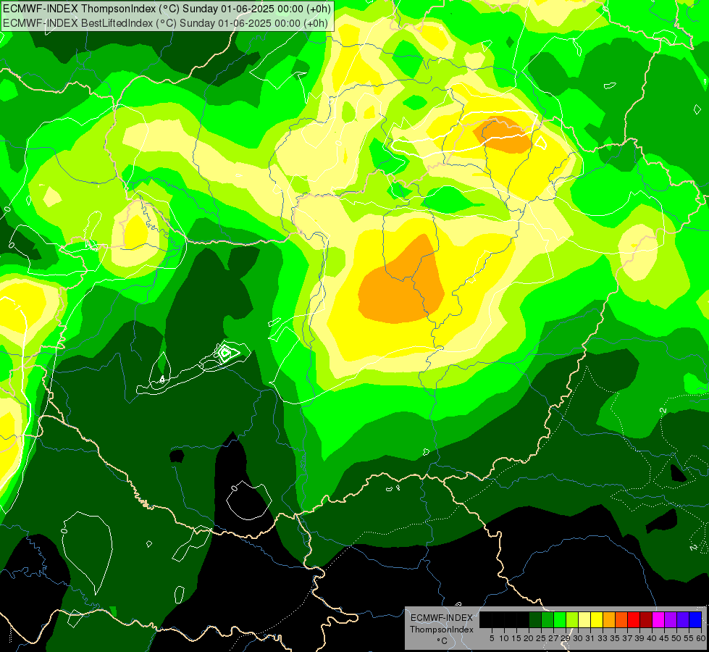Select the dark red 39–40 legend swatch
This screenshot has width=709, height=652.
(646, 619)
